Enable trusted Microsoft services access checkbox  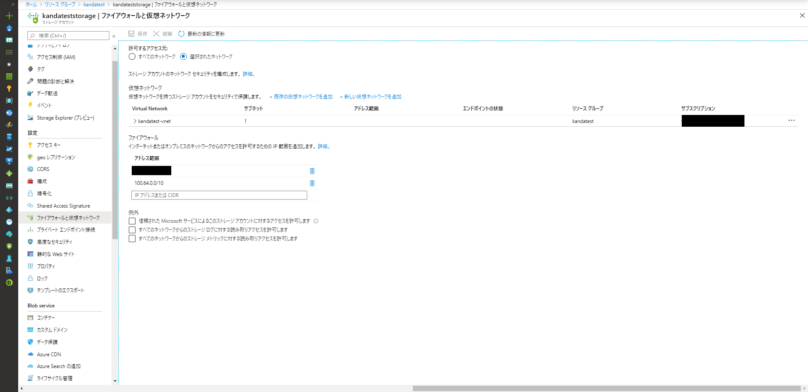[132, 221]
